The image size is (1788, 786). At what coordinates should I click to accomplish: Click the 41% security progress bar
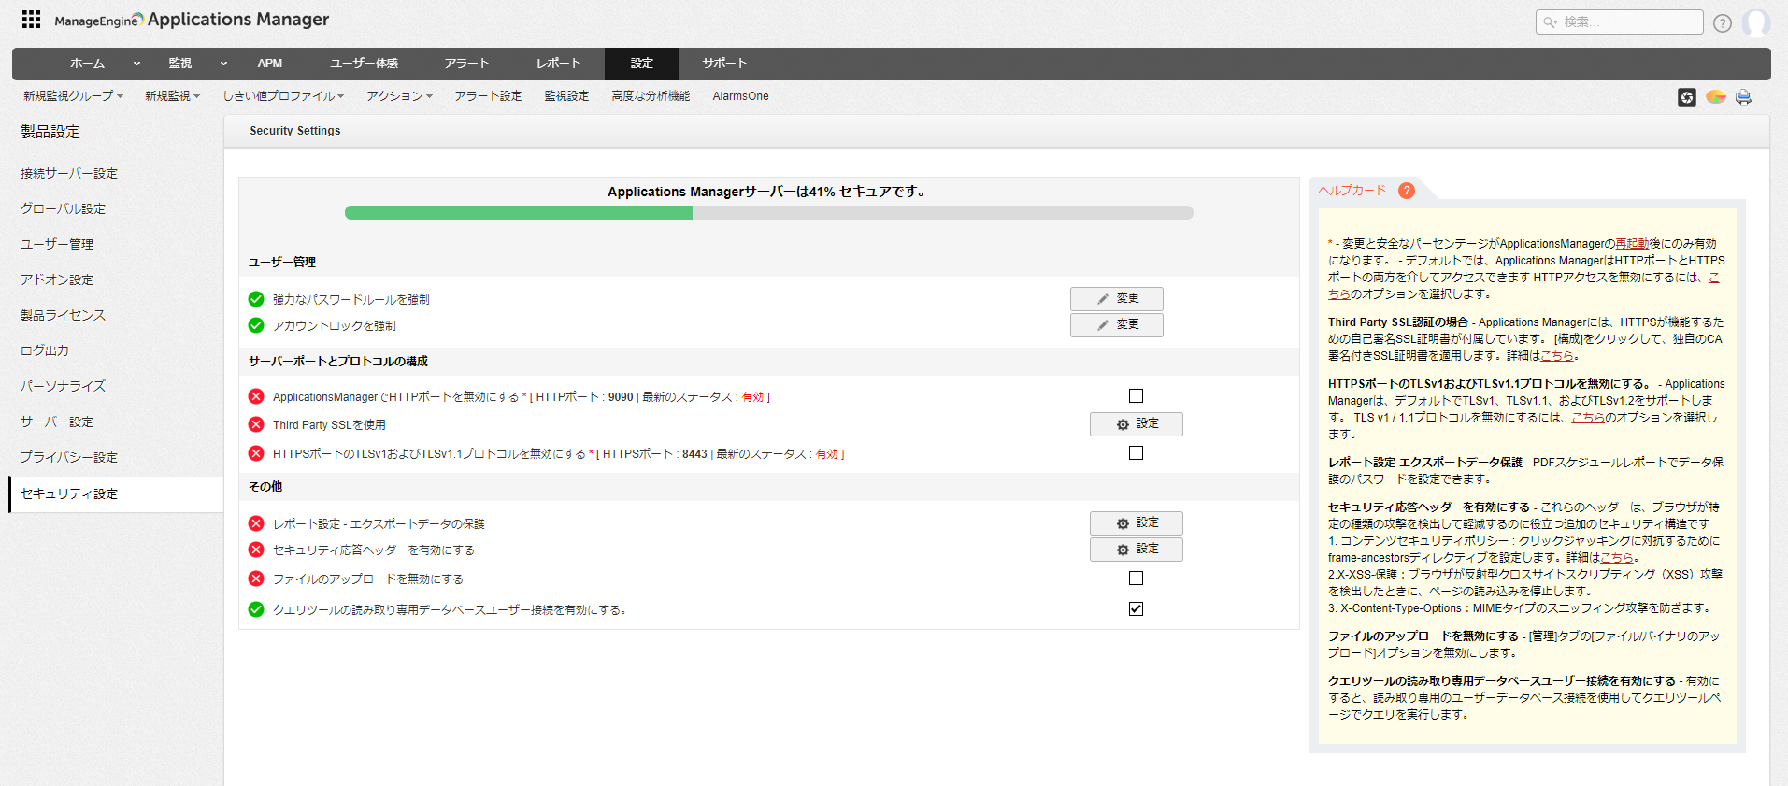tap(768, 213)
